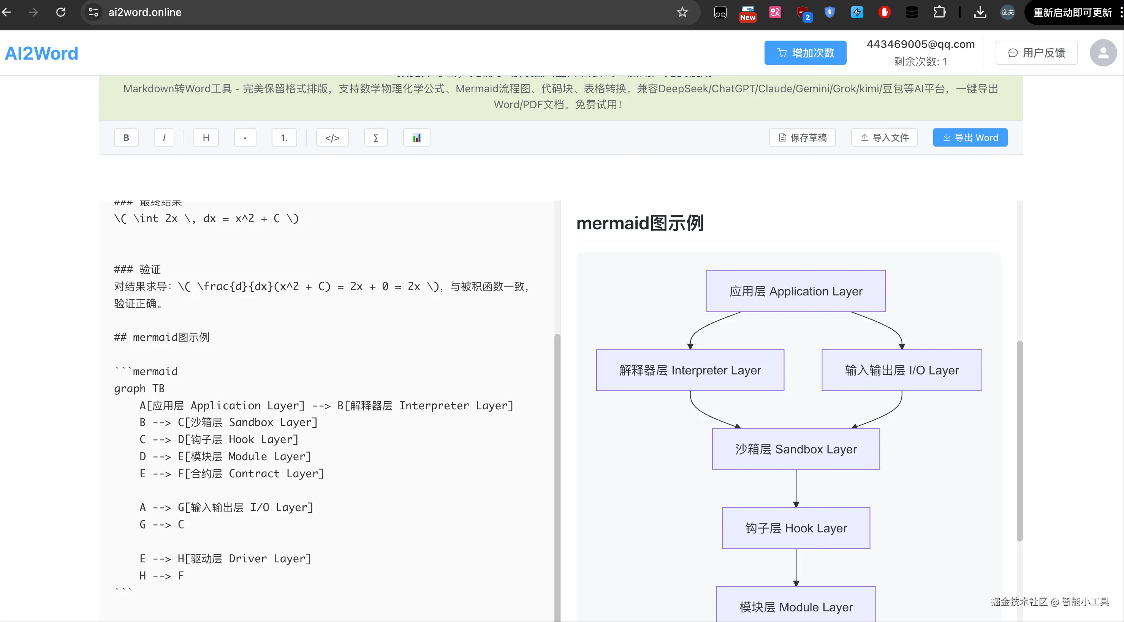Open browser extensions puzzle icon
This screenshot has width=1124, height=622.
click(939, 12)
